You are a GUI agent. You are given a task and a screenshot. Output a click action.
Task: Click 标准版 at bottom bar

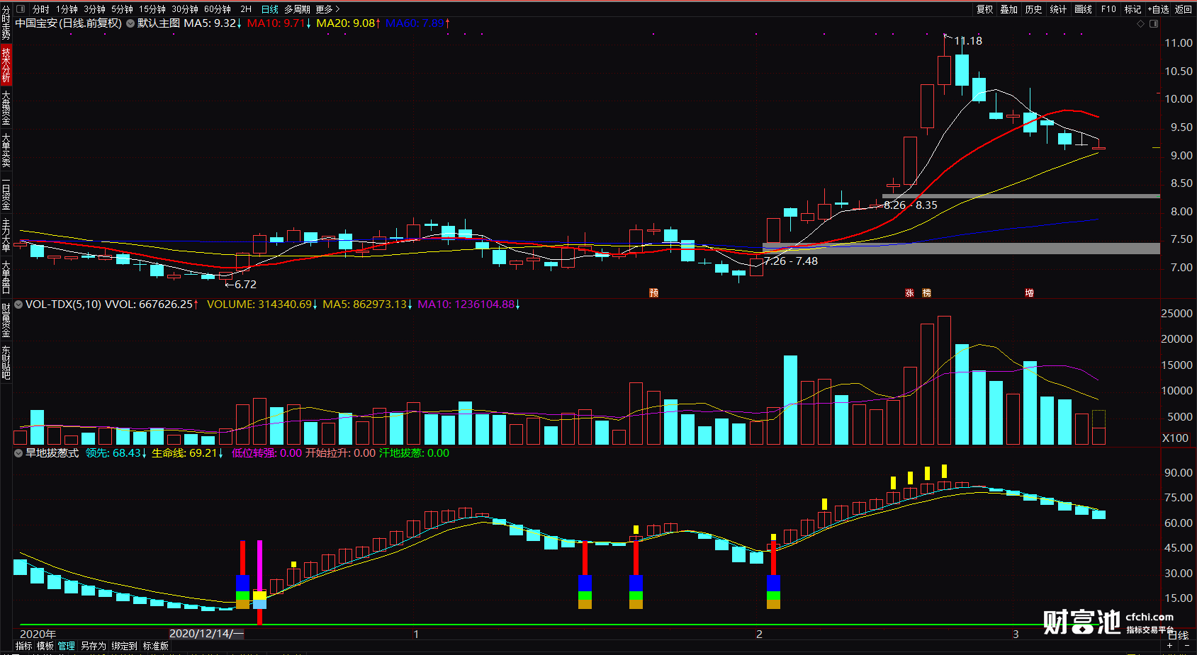click(x=156, y=646)
